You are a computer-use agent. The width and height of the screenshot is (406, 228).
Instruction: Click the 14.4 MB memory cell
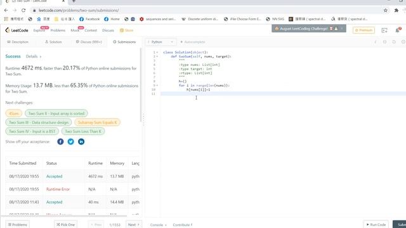coord(117,202)
